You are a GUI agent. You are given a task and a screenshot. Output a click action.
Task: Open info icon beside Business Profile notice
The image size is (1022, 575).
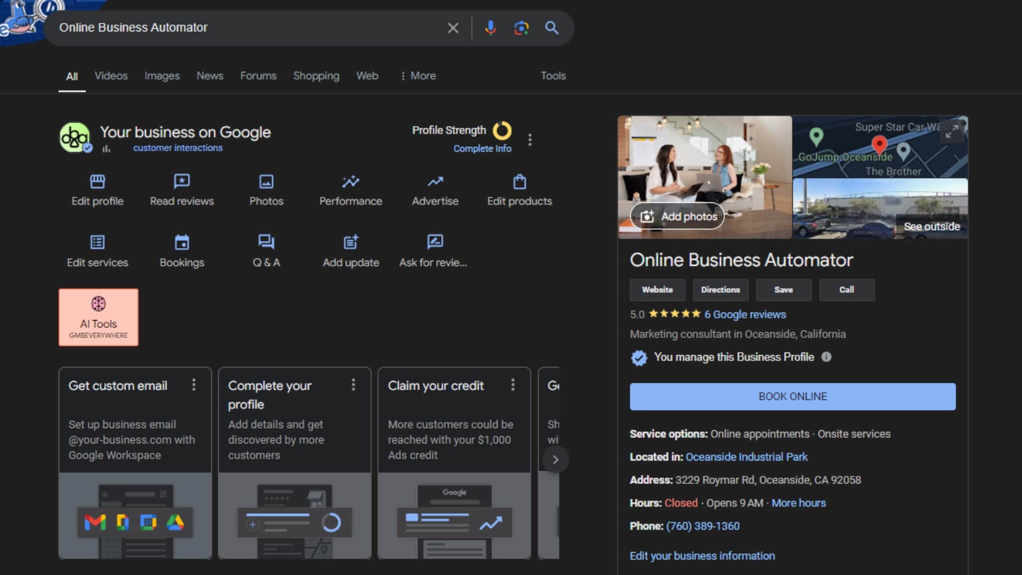826,357
